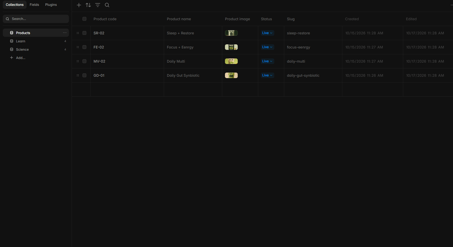453x247 pixels.
Task: Open the Science collection
Action: [x=36, y=49]
